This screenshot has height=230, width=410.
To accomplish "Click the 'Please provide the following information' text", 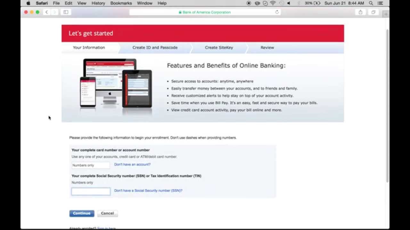I will point(153,138).
